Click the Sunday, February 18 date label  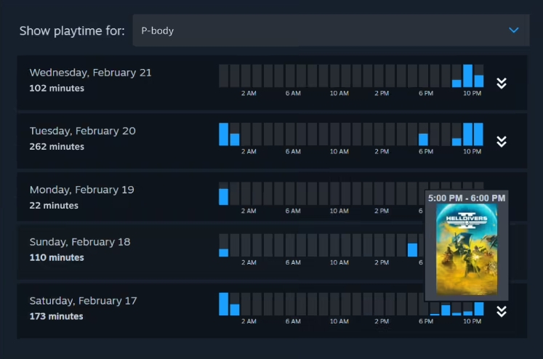80,242
